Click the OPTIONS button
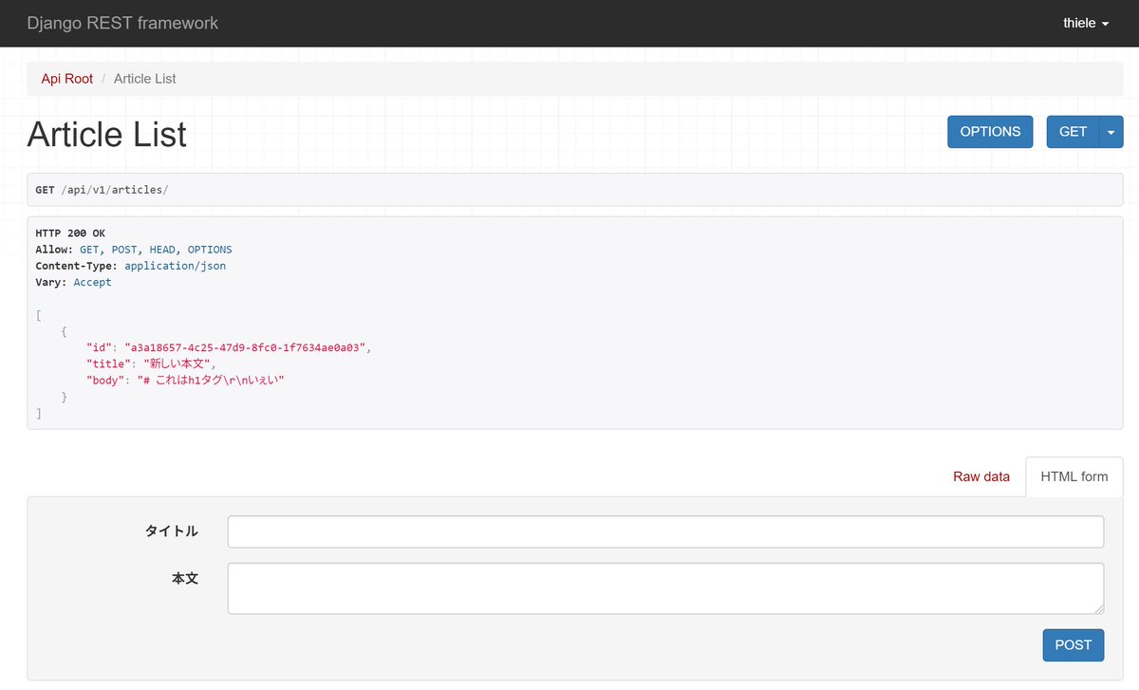The image size is (1139, 690). (990, 132)
